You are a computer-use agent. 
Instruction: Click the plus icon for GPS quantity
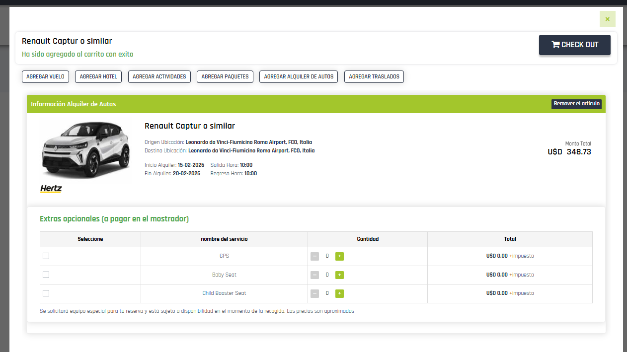click(x=339, y=256)
